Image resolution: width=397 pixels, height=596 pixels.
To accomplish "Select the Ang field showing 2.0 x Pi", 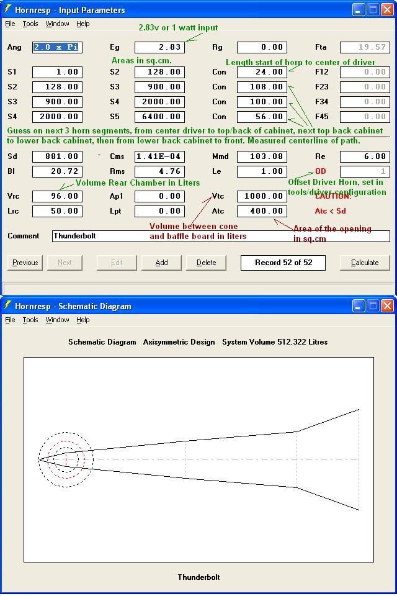I will [x=57, y=48].
